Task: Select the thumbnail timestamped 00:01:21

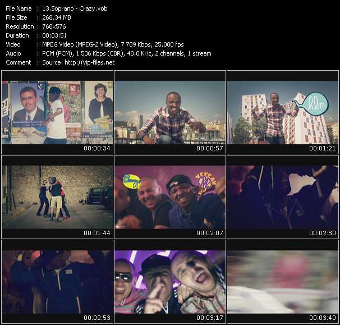Action: pyautogui.click(x=283, y=112)
